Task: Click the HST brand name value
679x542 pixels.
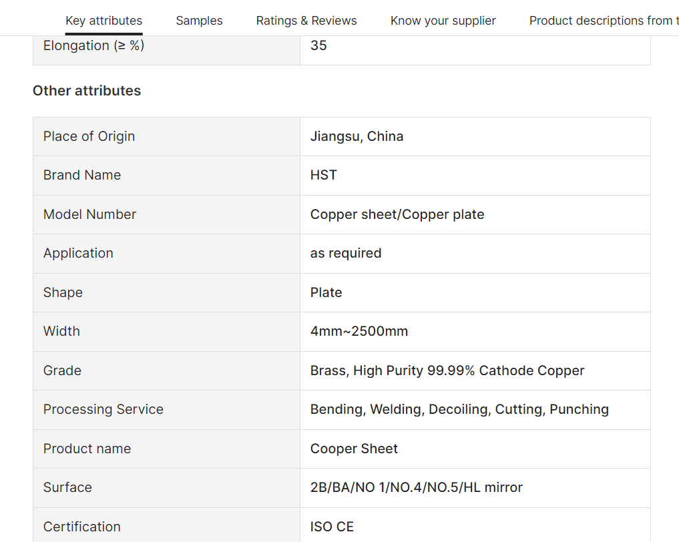Action: [x=324, y=175]
